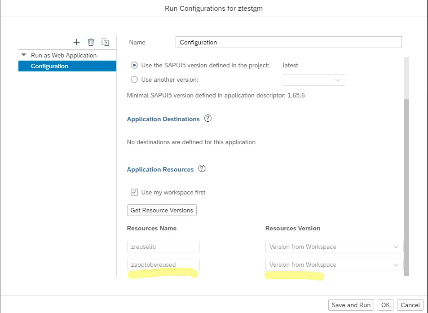
Task: Click into the configuration Name field
Action: [288, 42]
